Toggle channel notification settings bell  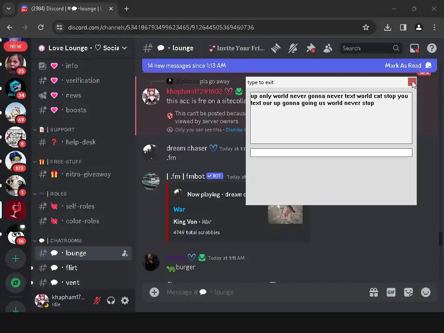(x=293, y=48)
